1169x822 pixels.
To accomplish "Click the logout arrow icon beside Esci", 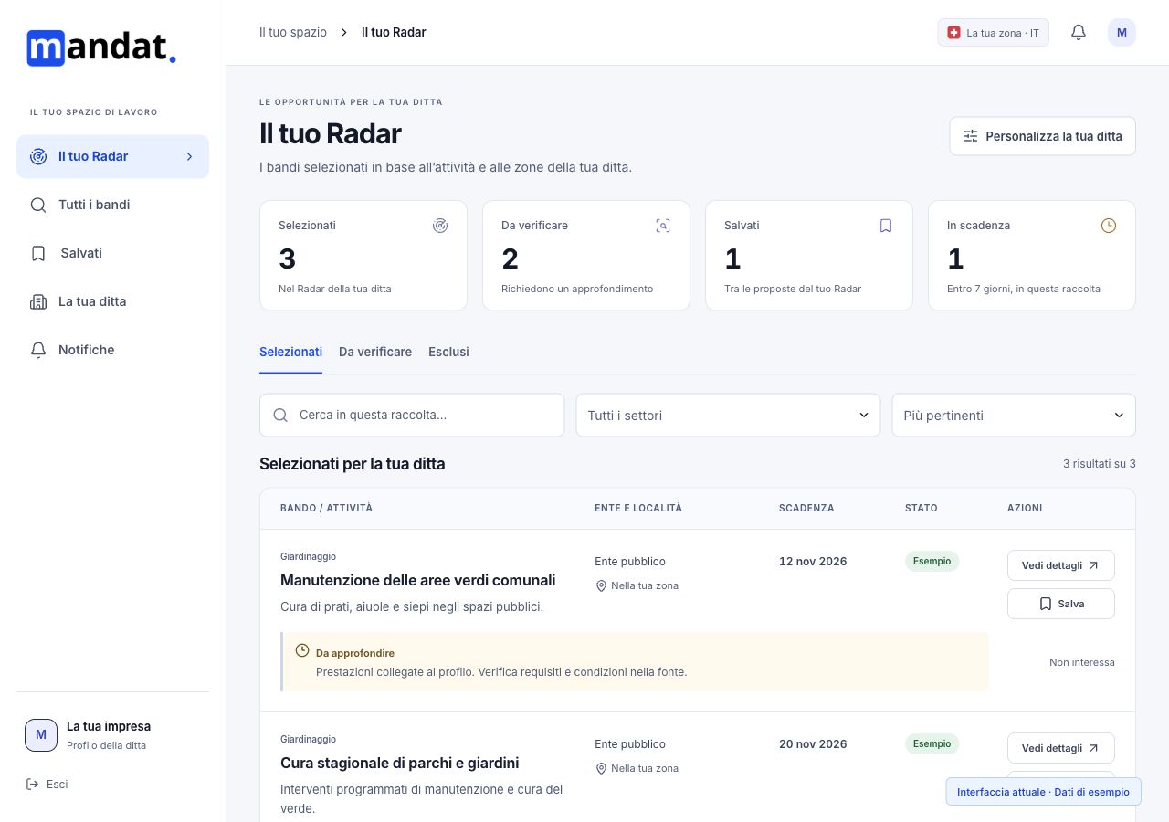I will coord(33,785).
